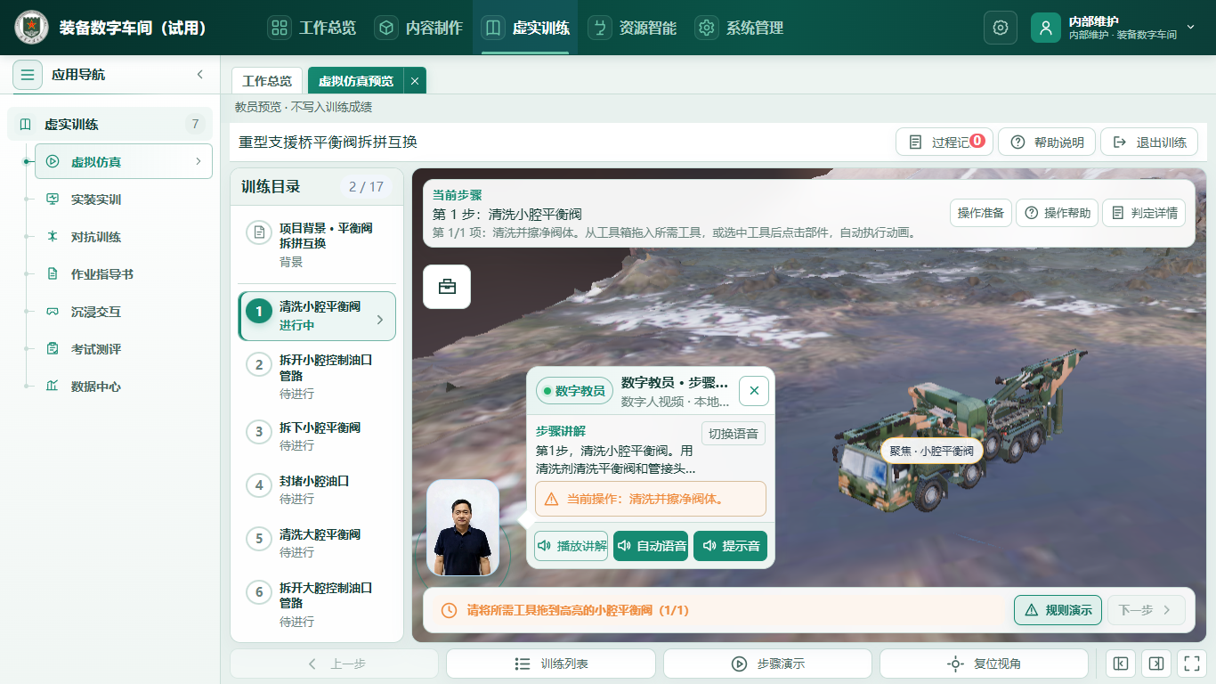The height and width of the screenshot is (684, 1216).
Task: Switch to the 工作总览 tab
Action: 267,81
